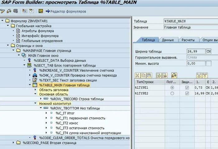
Task: Select default radio button for %LTYPE2
Action: [x=172, y=93]
